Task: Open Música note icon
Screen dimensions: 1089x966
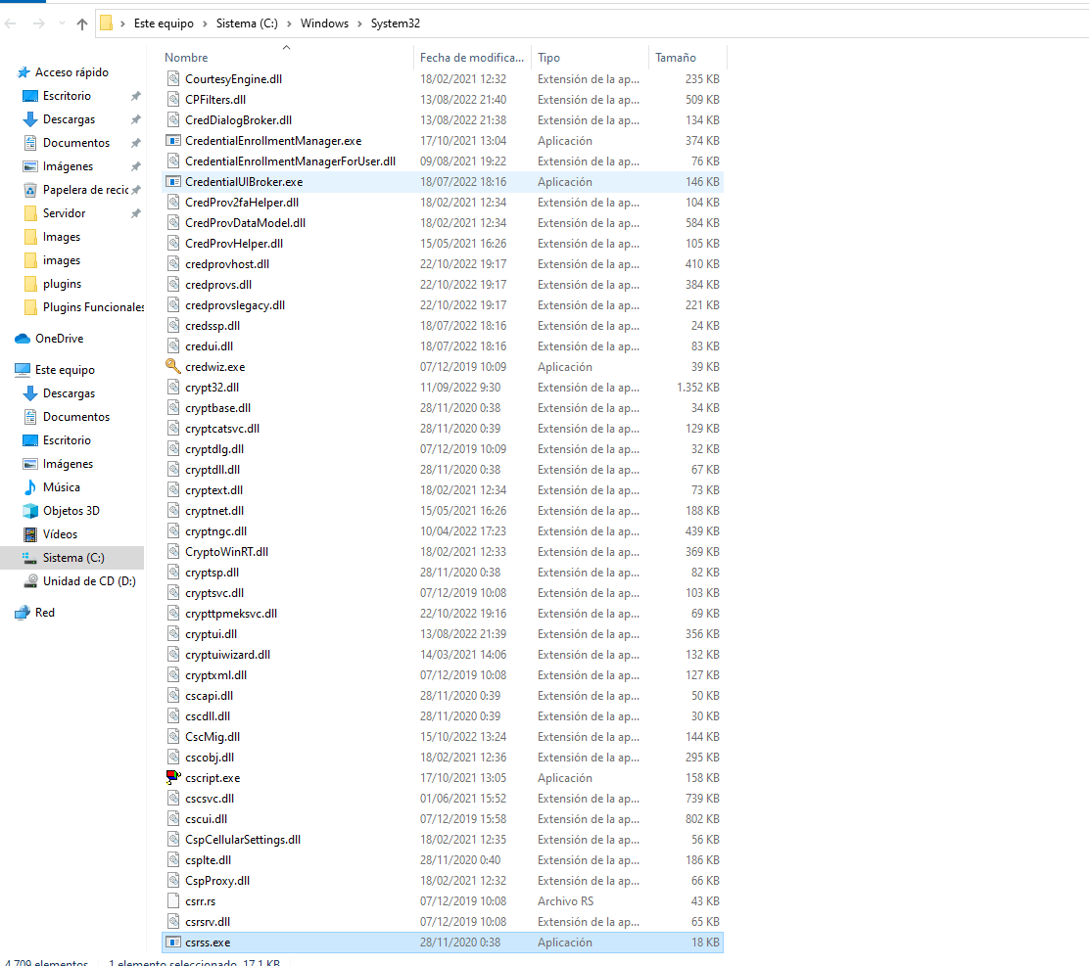Action: coord(29,487)
